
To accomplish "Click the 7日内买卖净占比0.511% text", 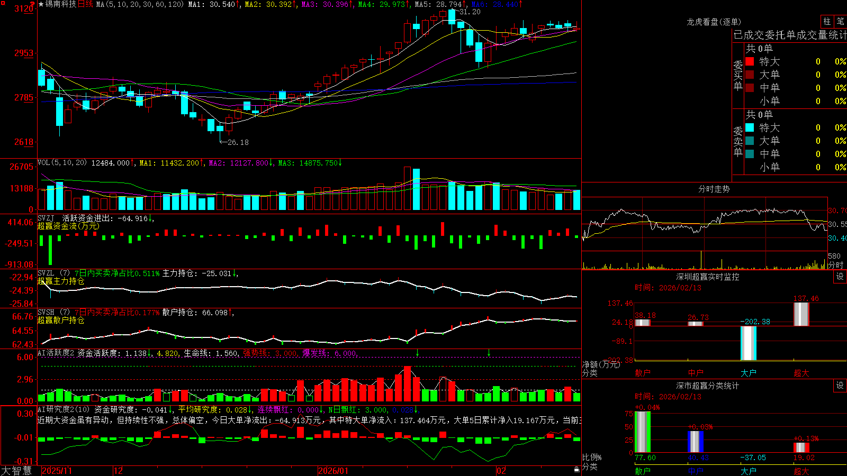I will tap(117, 273).
